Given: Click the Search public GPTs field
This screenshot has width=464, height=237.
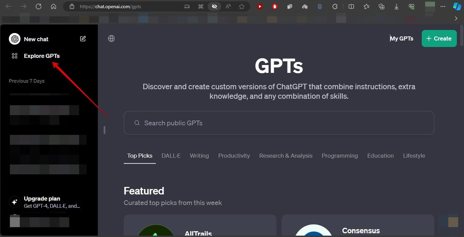Looking at the screenshot, I should click(x=279, y=123).
